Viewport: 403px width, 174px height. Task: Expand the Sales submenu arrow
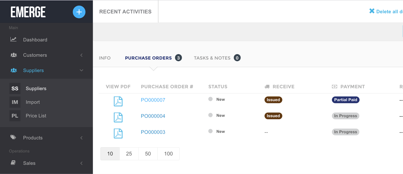(81, 163)
